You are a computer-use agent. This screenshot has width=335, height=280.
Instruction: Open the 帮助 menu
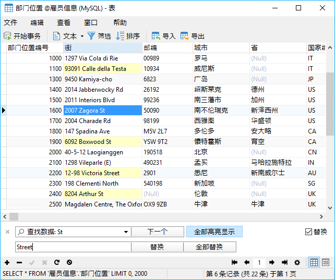[120, 22]
